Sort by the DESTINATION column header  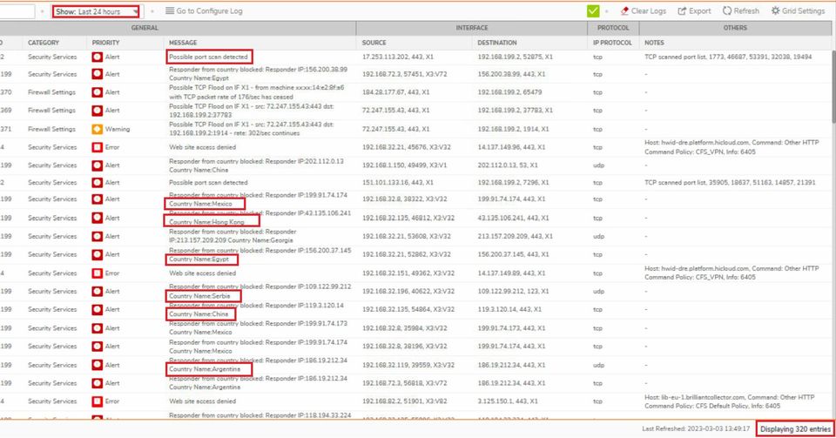click(497, 43)
